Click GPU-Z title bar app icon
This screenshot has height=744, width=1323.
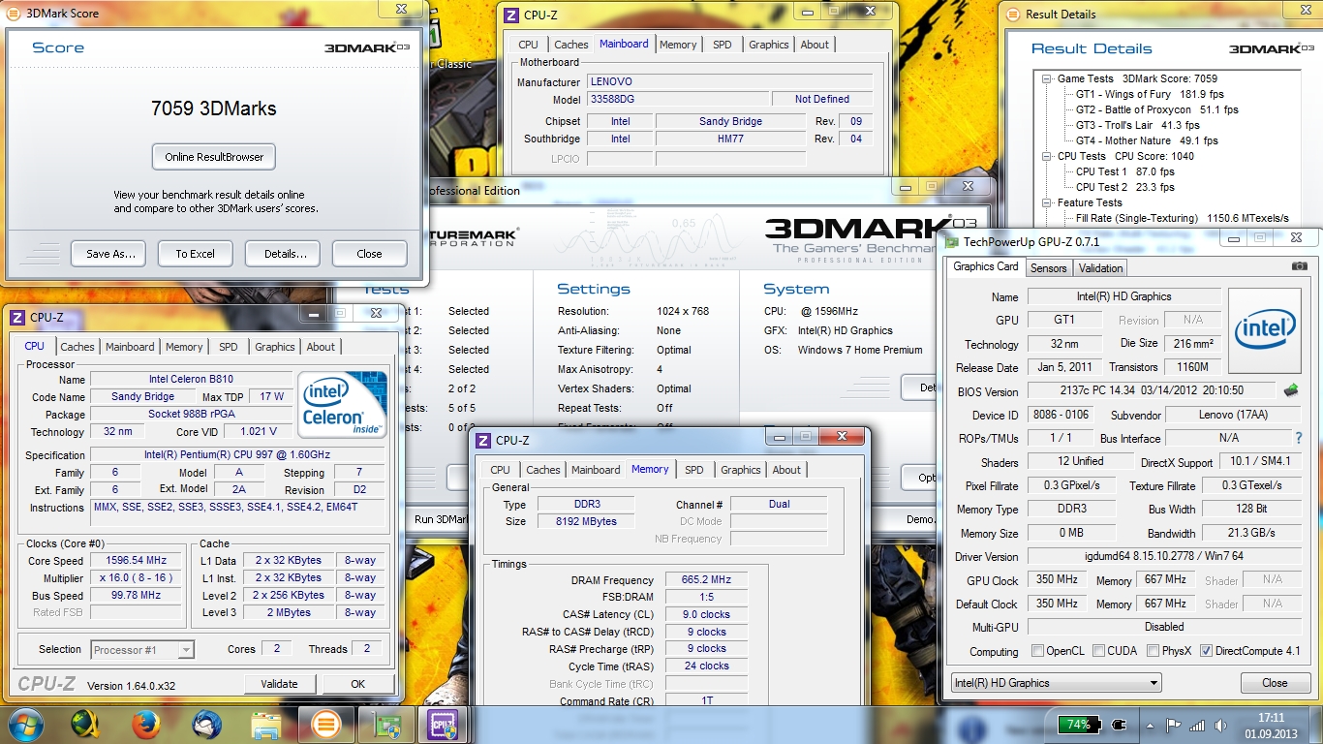point(952,241)
